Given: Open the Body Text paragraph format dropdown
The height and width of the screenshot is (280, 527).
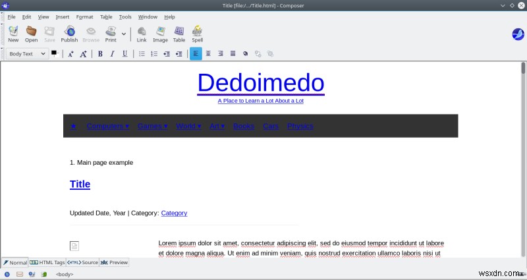Looking at the screenshot, I should (x=26, y=54).
